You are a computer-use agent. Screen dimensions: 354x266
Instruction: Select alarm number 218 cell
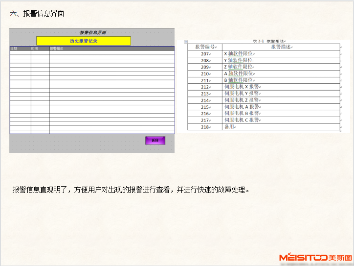pos(205,127)
